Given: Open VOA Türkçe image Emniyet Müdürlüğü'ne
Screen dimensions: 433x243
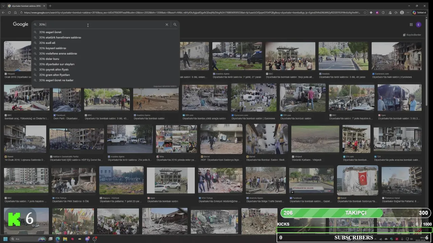Looking at the screenshot, I should click(220, 181).
